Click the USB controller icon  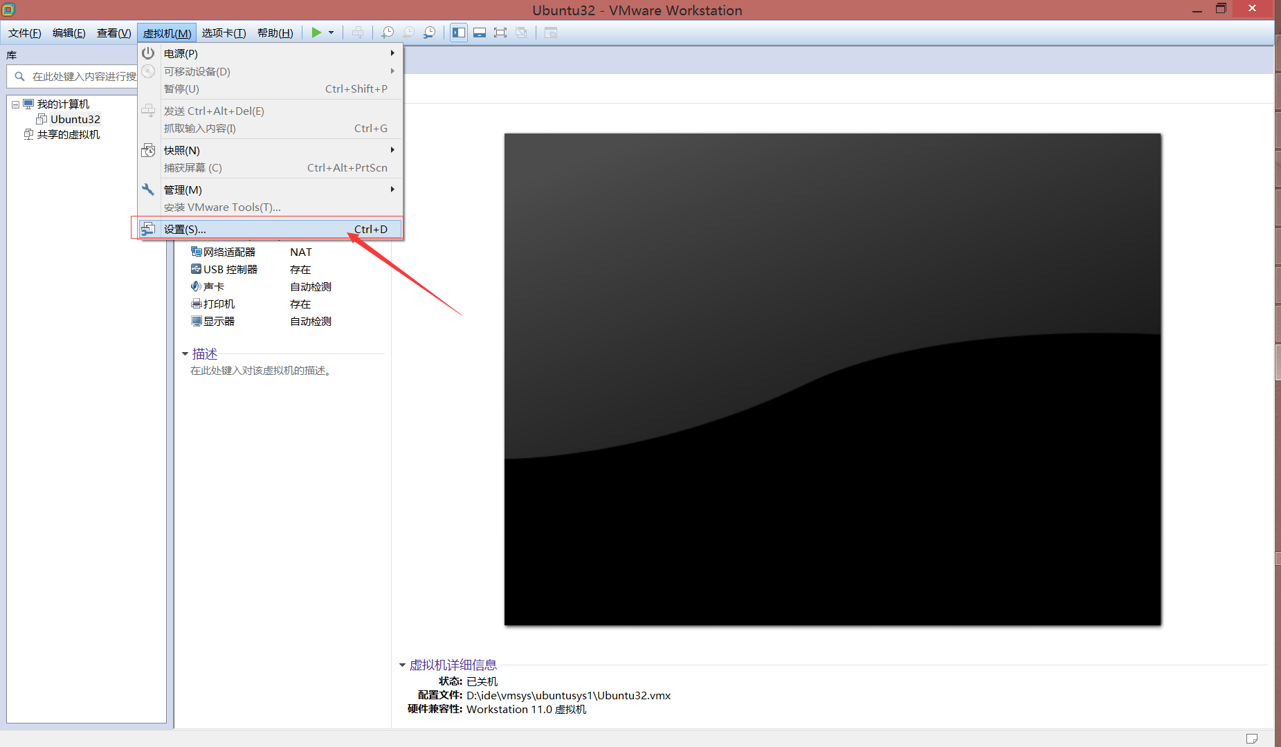(197, 269)
